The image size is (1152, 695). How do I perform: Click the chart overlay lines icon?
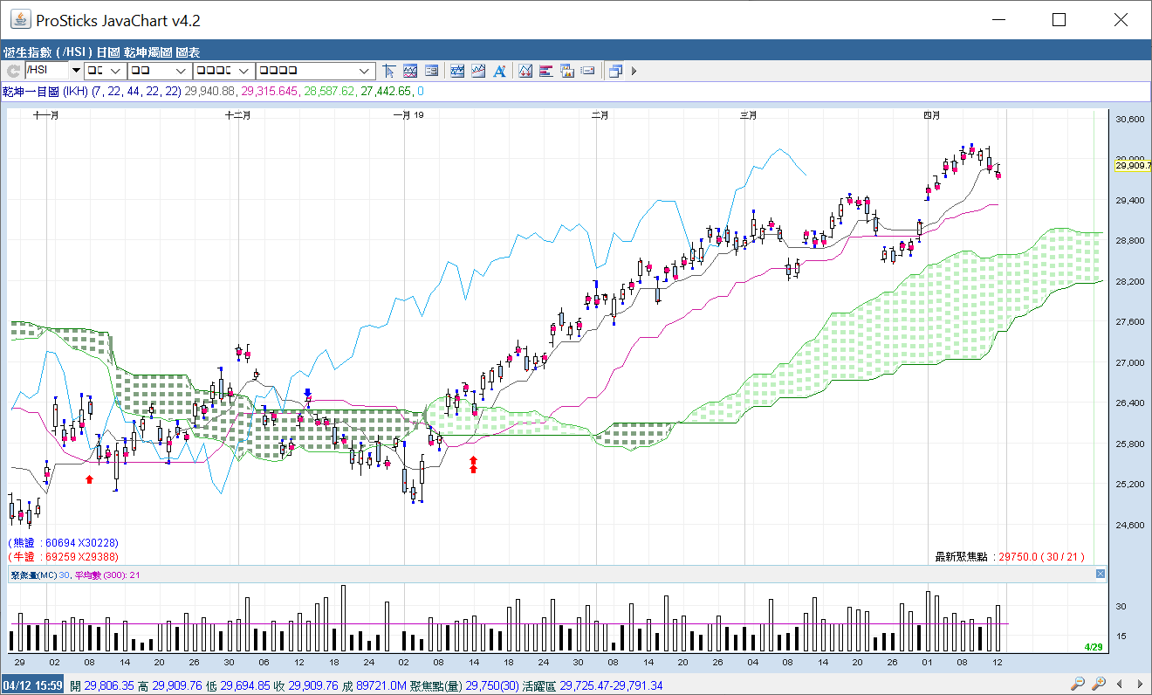[410, 71]
